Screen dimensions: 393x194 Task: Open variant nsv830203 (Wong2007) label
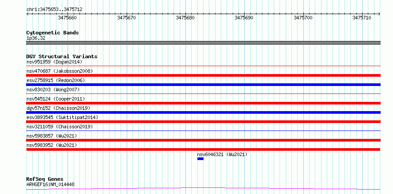pos(53,90)
